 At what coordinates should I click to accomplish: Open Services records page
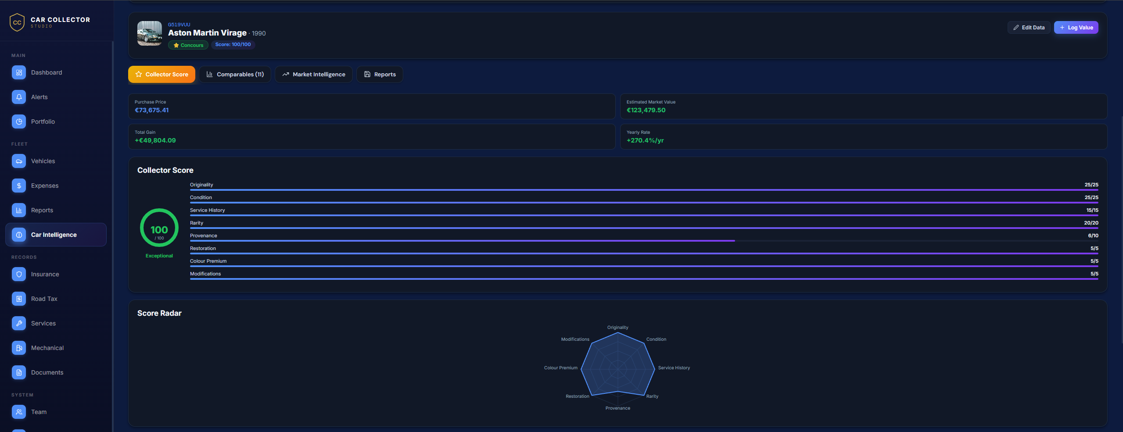coord(56,323)
